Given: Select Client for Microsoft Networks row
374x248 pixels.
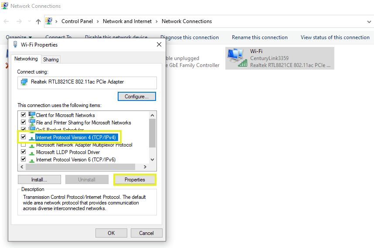Looking at the screenshot, I should pos(65,115).
